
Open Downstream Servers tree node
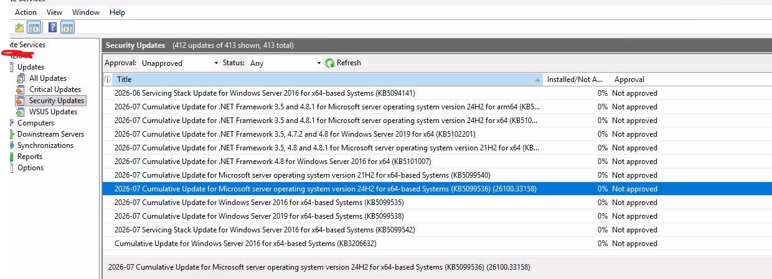click(50, 134)
